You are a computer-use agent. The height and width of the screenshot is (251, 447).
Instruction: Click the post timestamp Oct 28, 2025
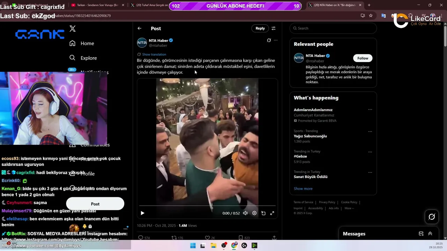tap(156, 226)
